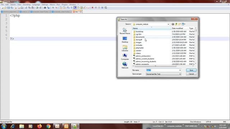Click Notepad++ Save All toolbar icon
230x129 pixels.
click(12, 8)
